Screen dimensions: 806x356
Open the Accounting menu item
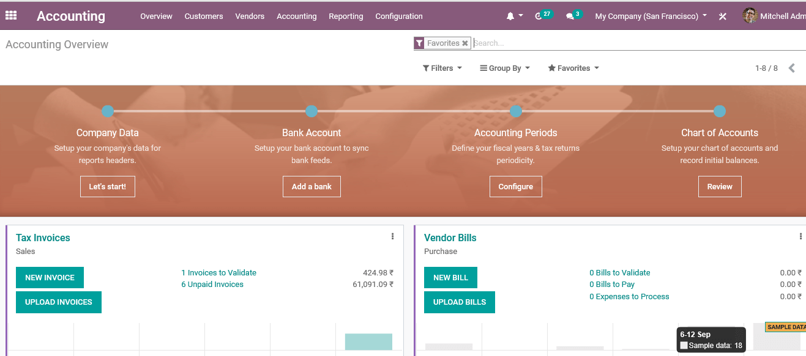tap(297, 16)
